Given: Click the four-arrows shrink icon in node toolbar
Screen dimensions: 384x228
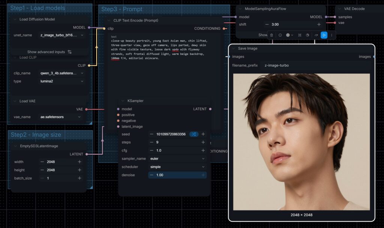Looking at the screenshot, I should [x=300, y=35].
